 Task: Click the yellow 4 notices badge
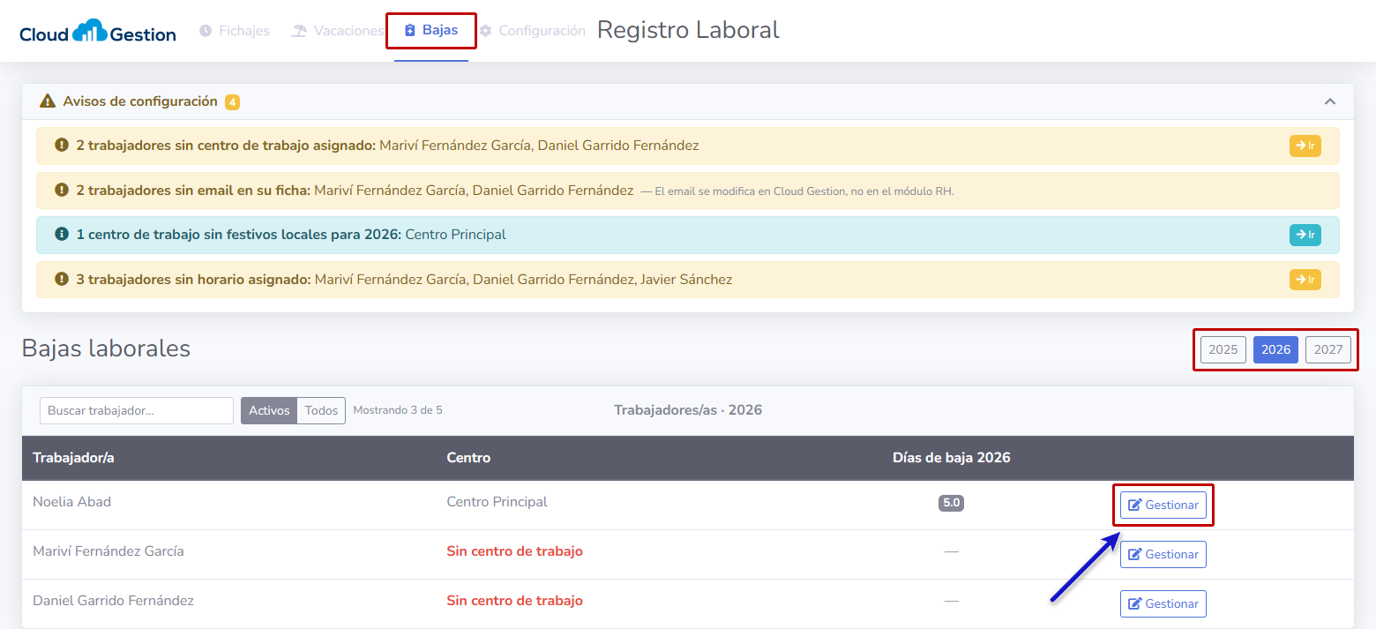232,102
